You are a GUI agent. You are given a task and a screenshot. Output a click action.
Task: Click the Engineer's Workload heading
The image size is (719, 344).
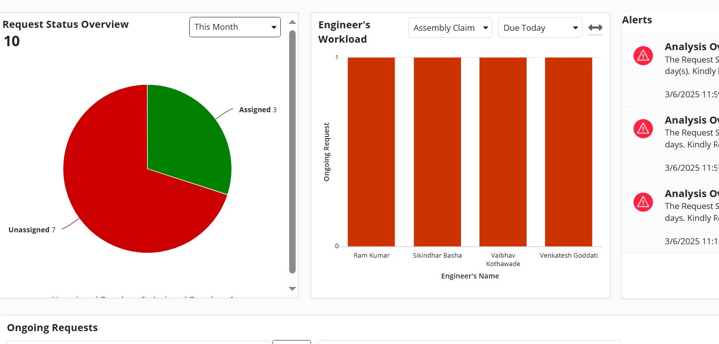click(x=344, y=32)
